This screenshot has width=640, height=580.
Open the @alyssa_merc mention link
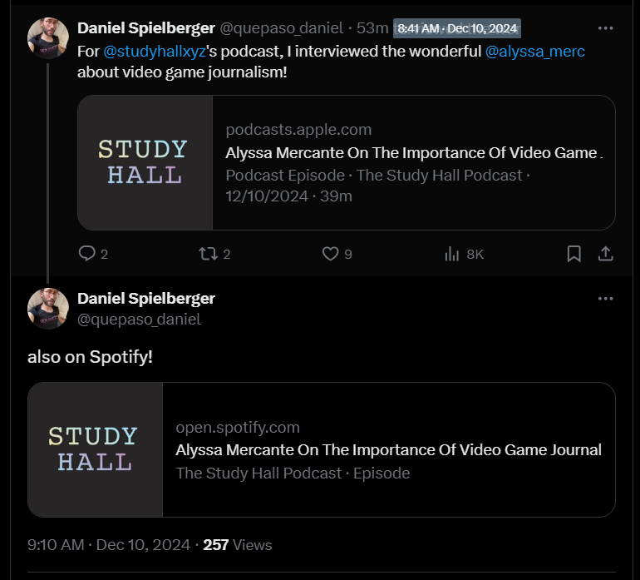click(x=534, y=52)
